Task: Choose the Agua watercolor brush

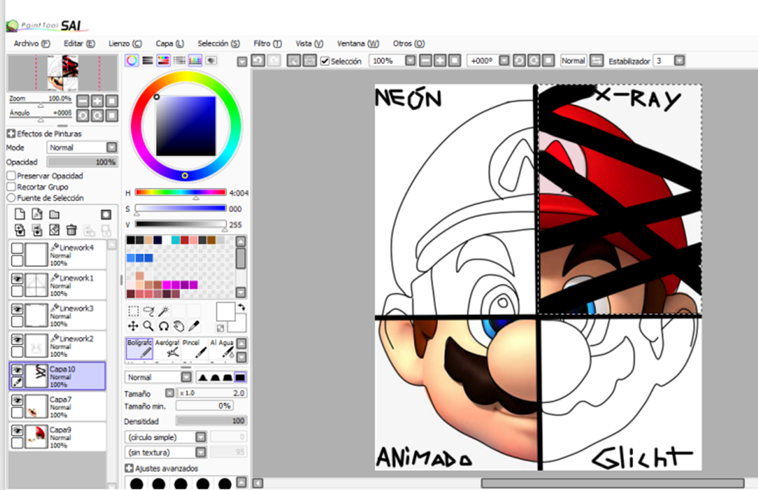Action: click(221, 349)
